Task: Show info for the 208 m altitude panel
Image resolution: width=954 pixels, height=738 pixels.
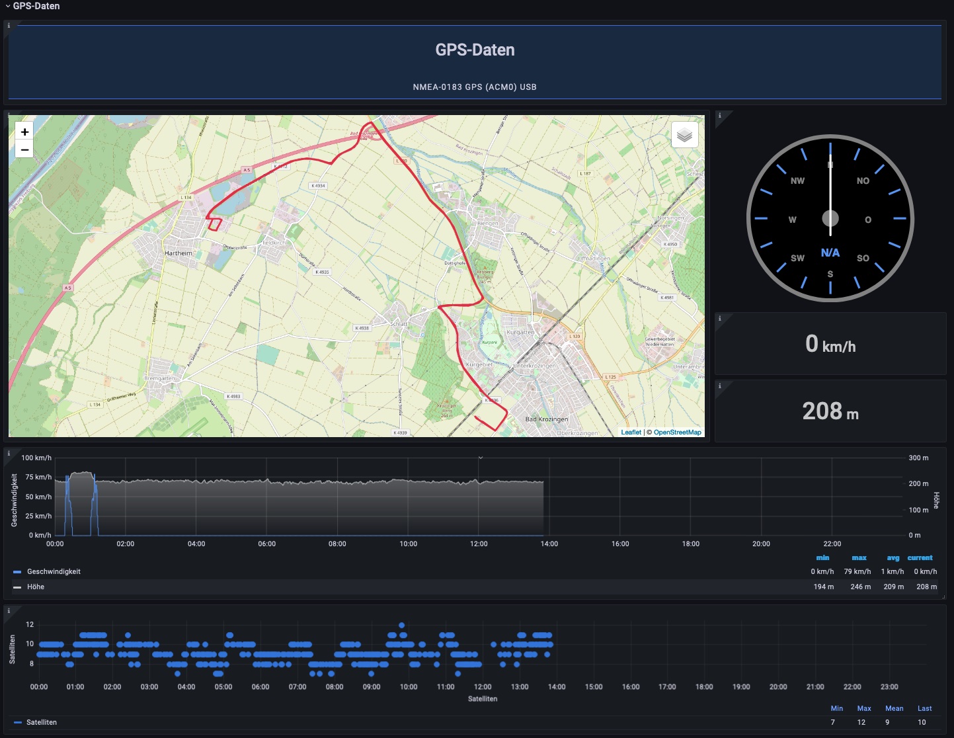Action: click(720, 386)
